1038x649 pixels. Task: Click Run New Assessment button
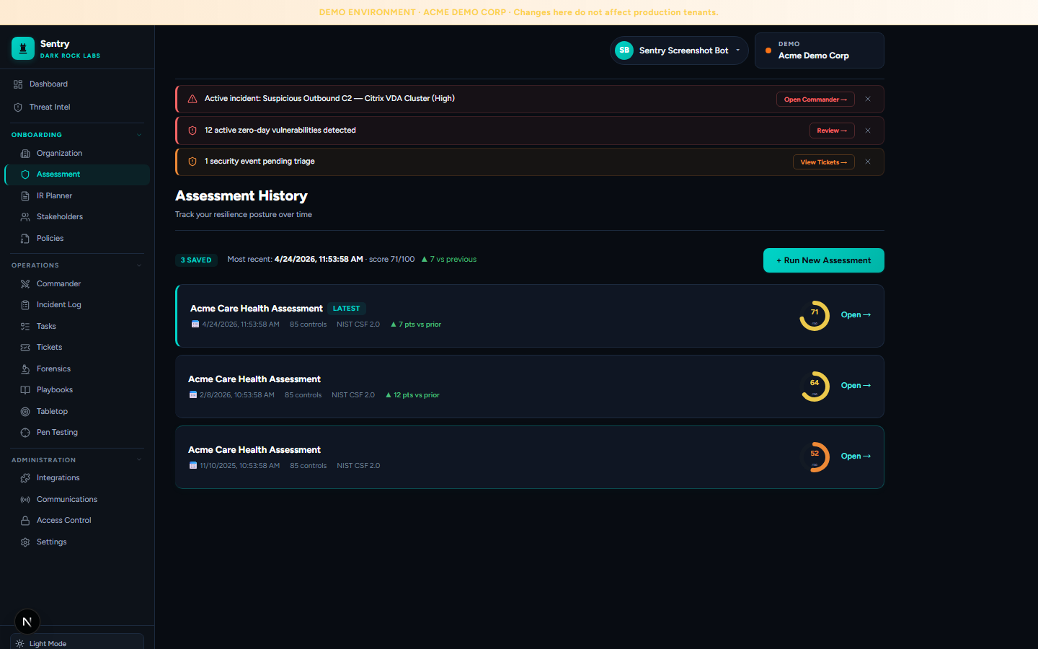coord(823,260)
